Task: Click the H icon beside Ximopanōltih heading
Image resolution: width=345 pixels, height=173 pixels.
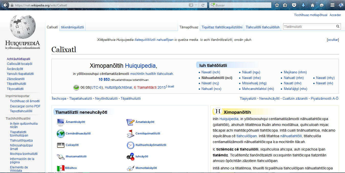Action: point(218,111)
